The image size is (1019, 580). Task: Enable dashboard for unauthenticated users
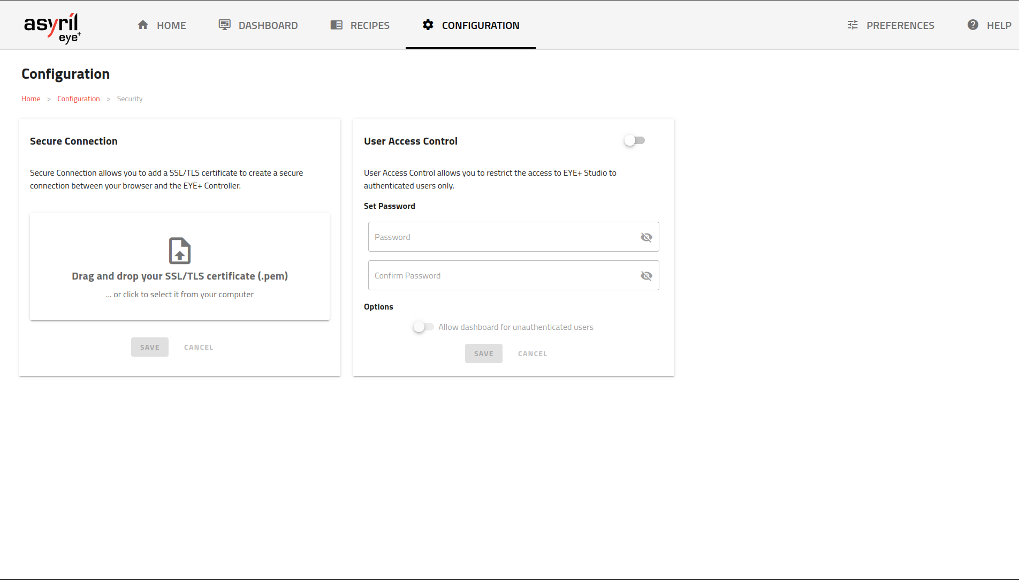(x=423, y=327)
